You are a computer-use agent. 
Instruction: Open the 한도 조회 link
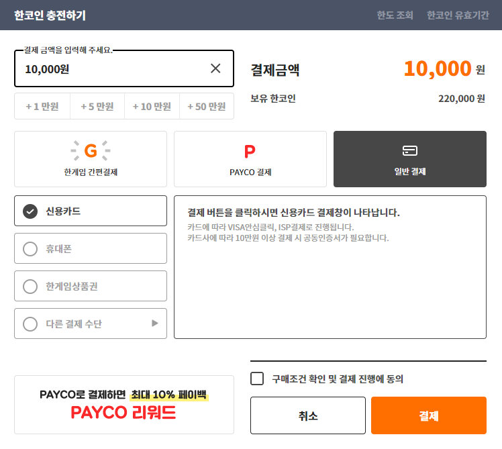pyautogui.click(x=395, y=15)
